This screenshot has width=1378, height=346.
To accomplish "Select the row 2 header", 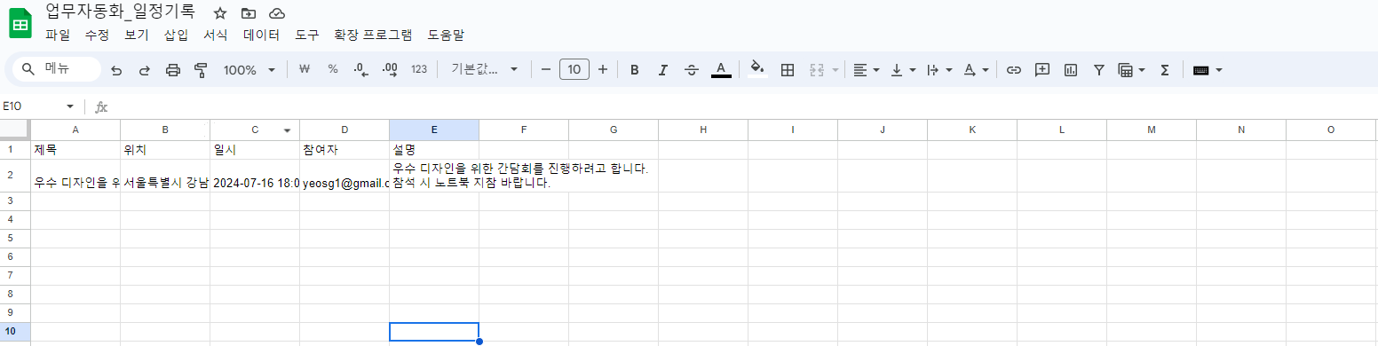I will pyautogui.click(x=15, y=175).
